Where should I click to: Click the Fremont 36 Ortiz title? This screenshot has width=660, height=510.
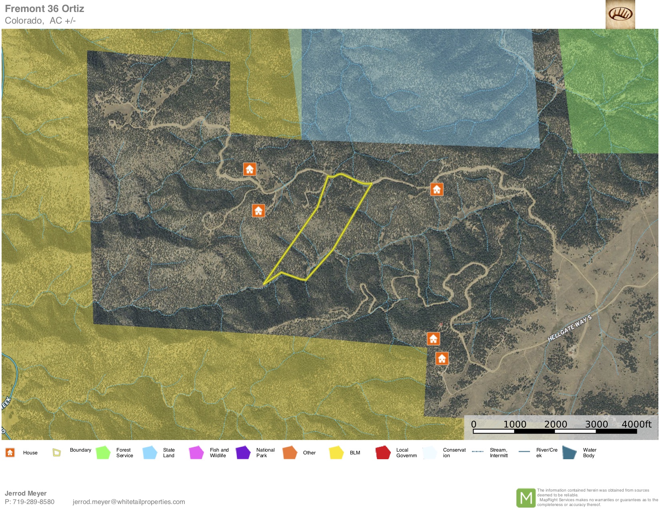[x=44, y=9]
